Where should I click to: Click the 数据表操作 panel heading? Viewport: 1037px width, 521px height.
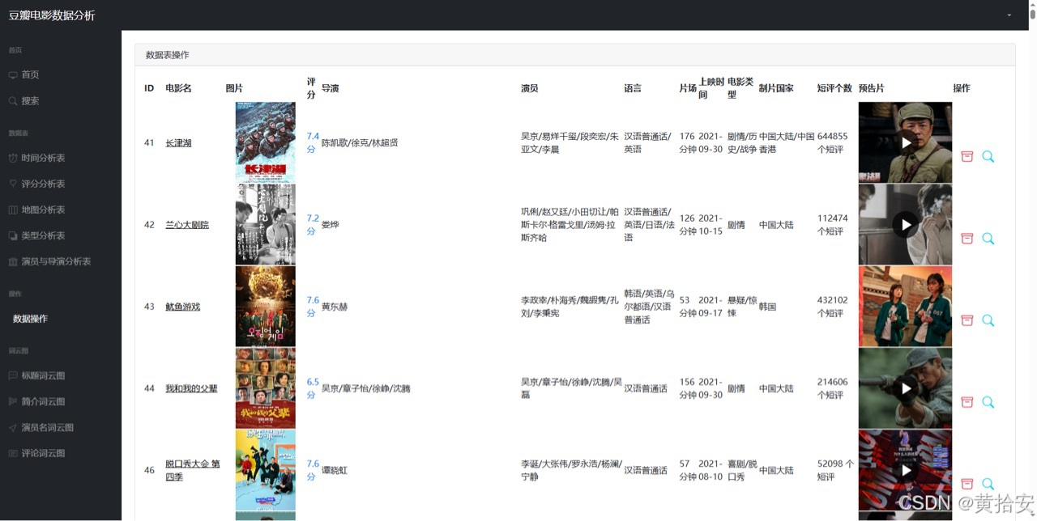[168, 55]
